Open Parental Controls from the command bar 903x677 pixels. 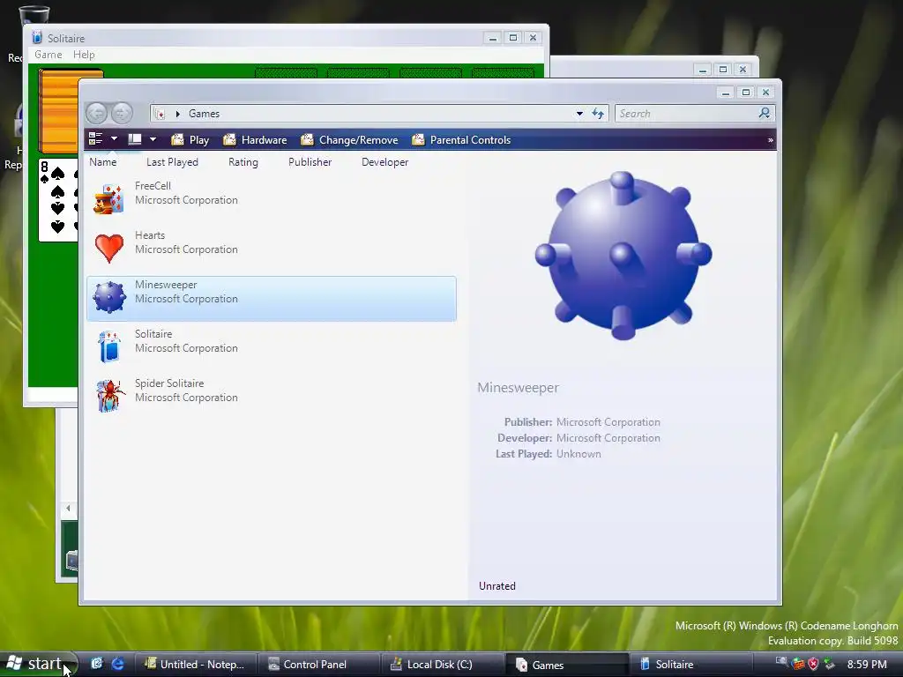(x=460, y=140)
